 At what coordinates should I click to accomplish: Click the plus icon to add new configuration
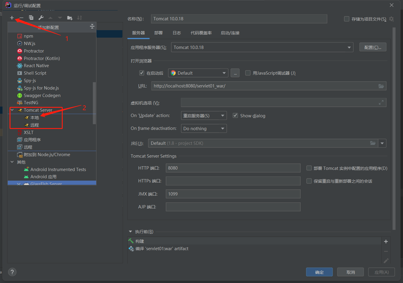tap(12, 18)
